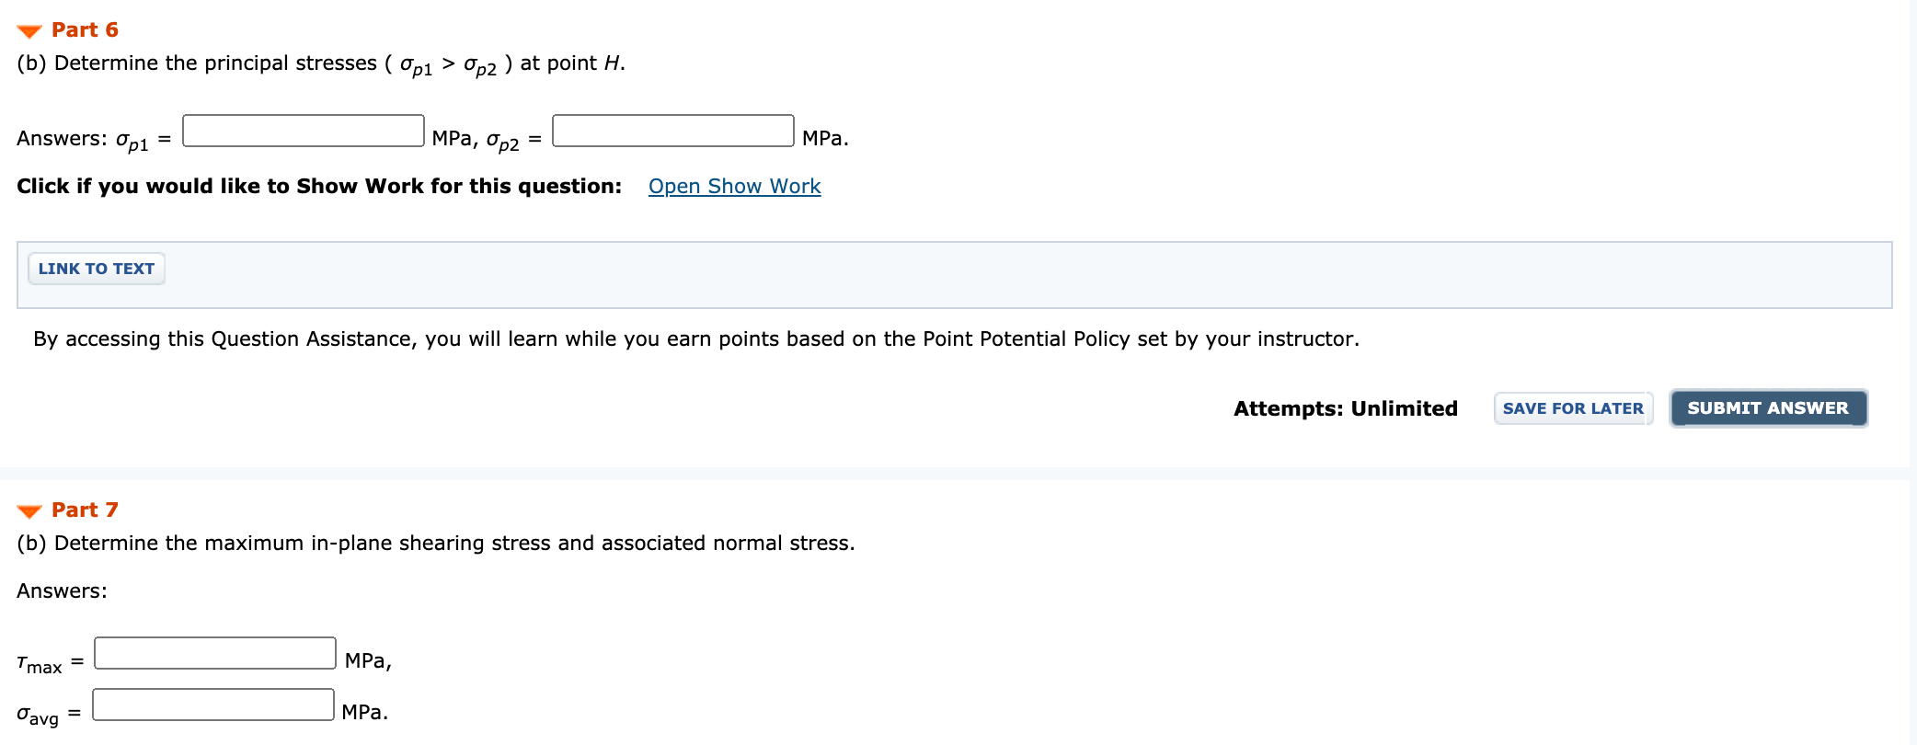Click the Part 6 principal stresses question text
This screenshot has height=745, width=1917.
pyautogui.click(x=321, y=64)
